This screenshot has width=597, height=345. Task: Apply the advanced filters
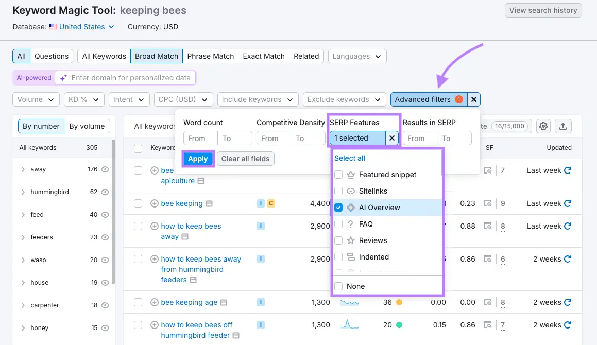coord(198,159)
